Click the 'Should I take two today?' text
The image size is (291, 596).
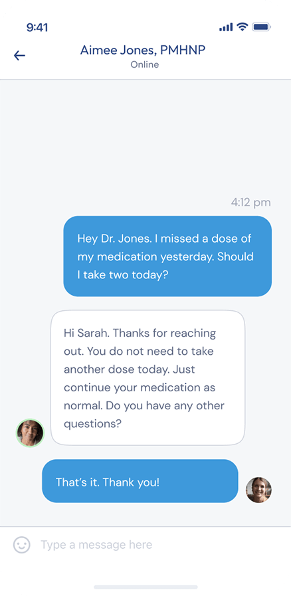click(x=165, y=265)
